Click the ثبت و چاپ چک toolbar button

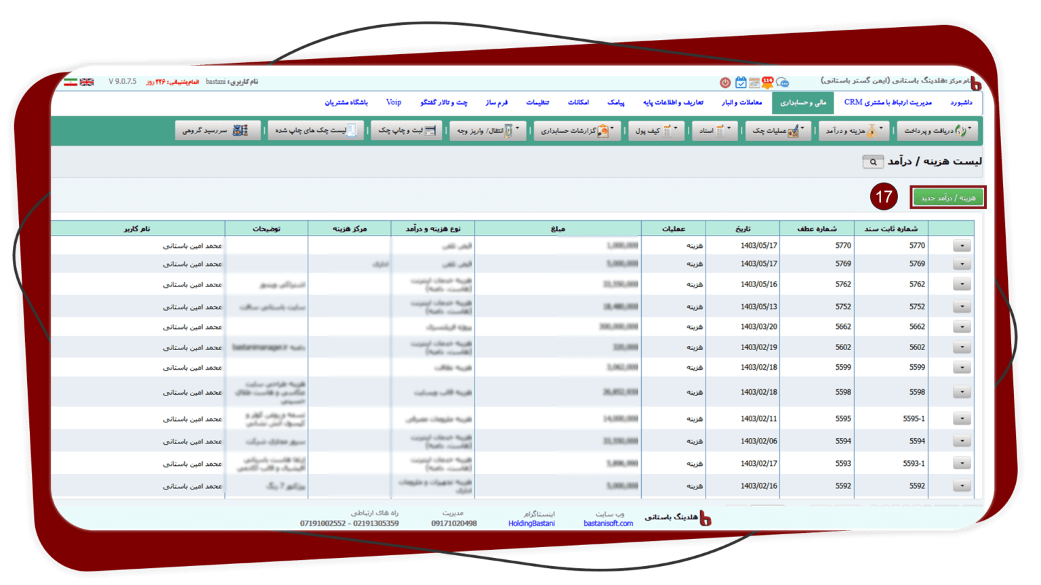pos(407,131)
